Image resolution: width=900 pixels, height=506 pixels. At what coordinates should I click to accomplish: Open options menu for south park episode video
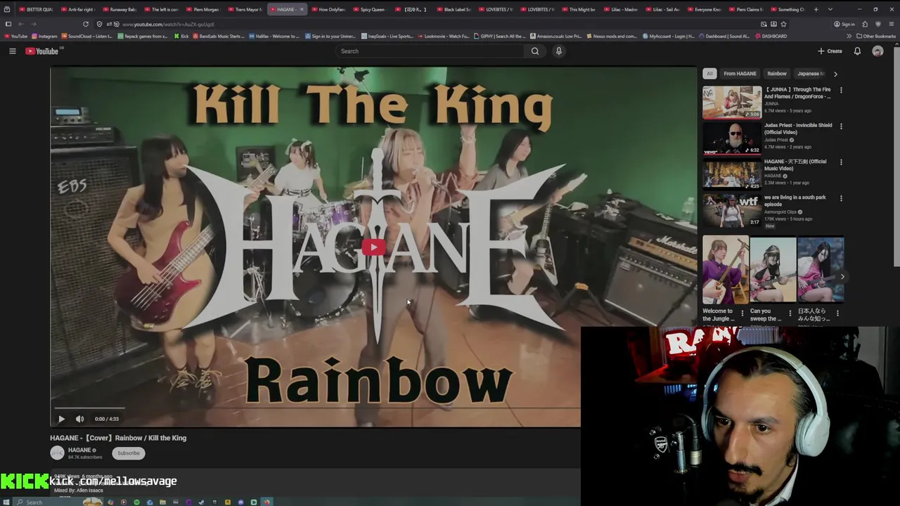[841, 198]
